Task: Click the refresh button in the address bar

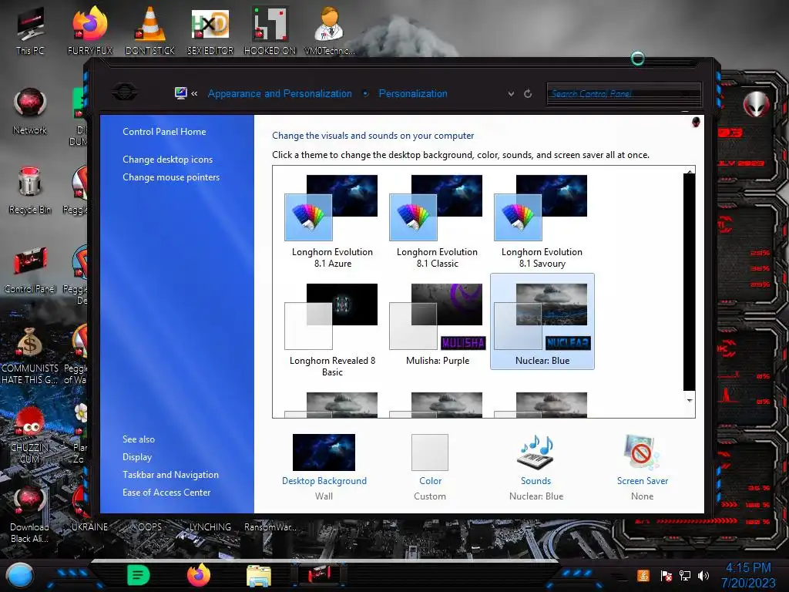Action: (528, 93)
